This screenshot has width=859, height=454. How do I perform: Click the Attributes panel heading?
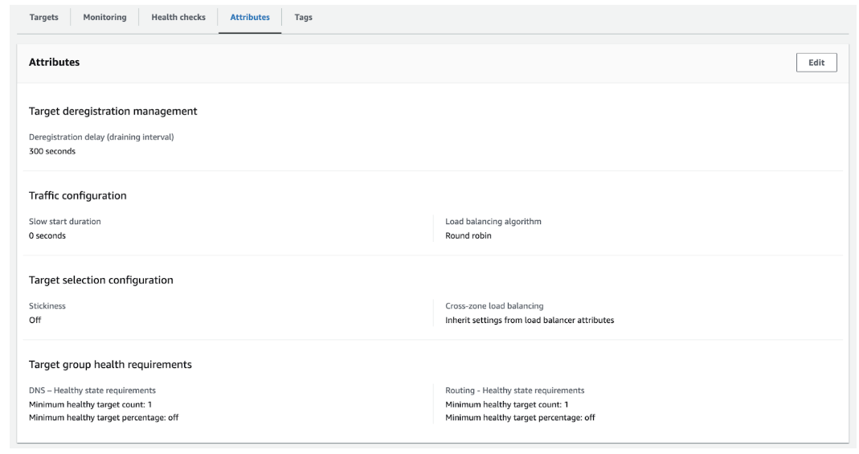[54, 62]
